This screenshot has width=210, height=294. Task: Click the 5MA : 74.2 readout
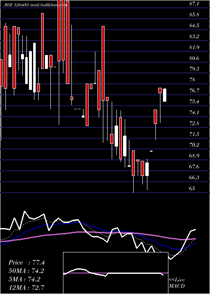click(x=24, y=279)
